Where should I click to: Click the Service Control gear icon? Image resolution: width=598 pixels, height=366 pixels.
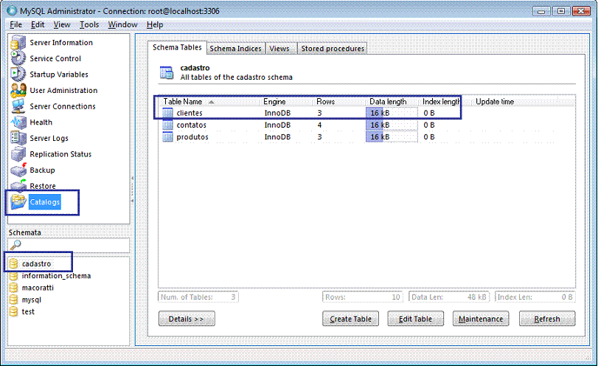[x=18, y=58]
